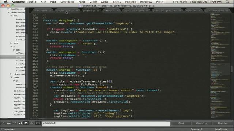Image resolution: width=234 pixels, height=131 pixels.
Task: Collapse the beer-init project folder
Action: (8, 12)
